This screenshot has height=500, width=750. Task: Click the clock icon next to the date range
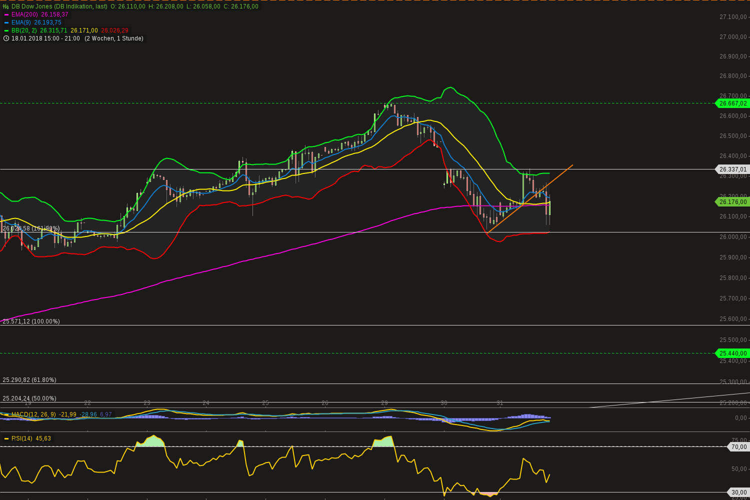(x=5, y=38)
